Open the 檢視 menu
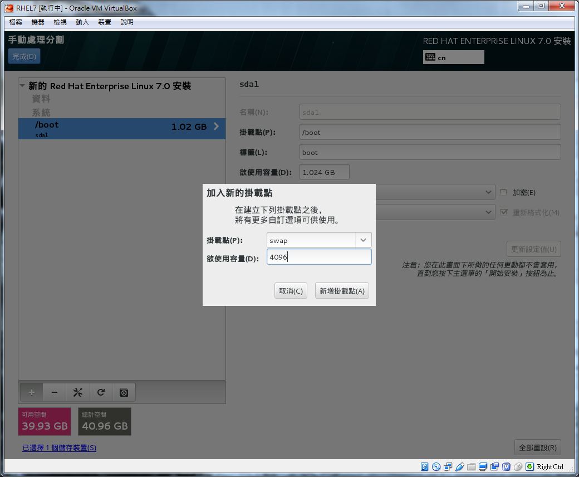Image resolution: width=579 pixels, height=477 pixels. (60, 22)
